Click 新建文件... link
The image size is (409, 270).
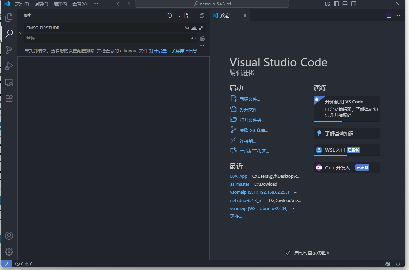(x=250, y=99)
